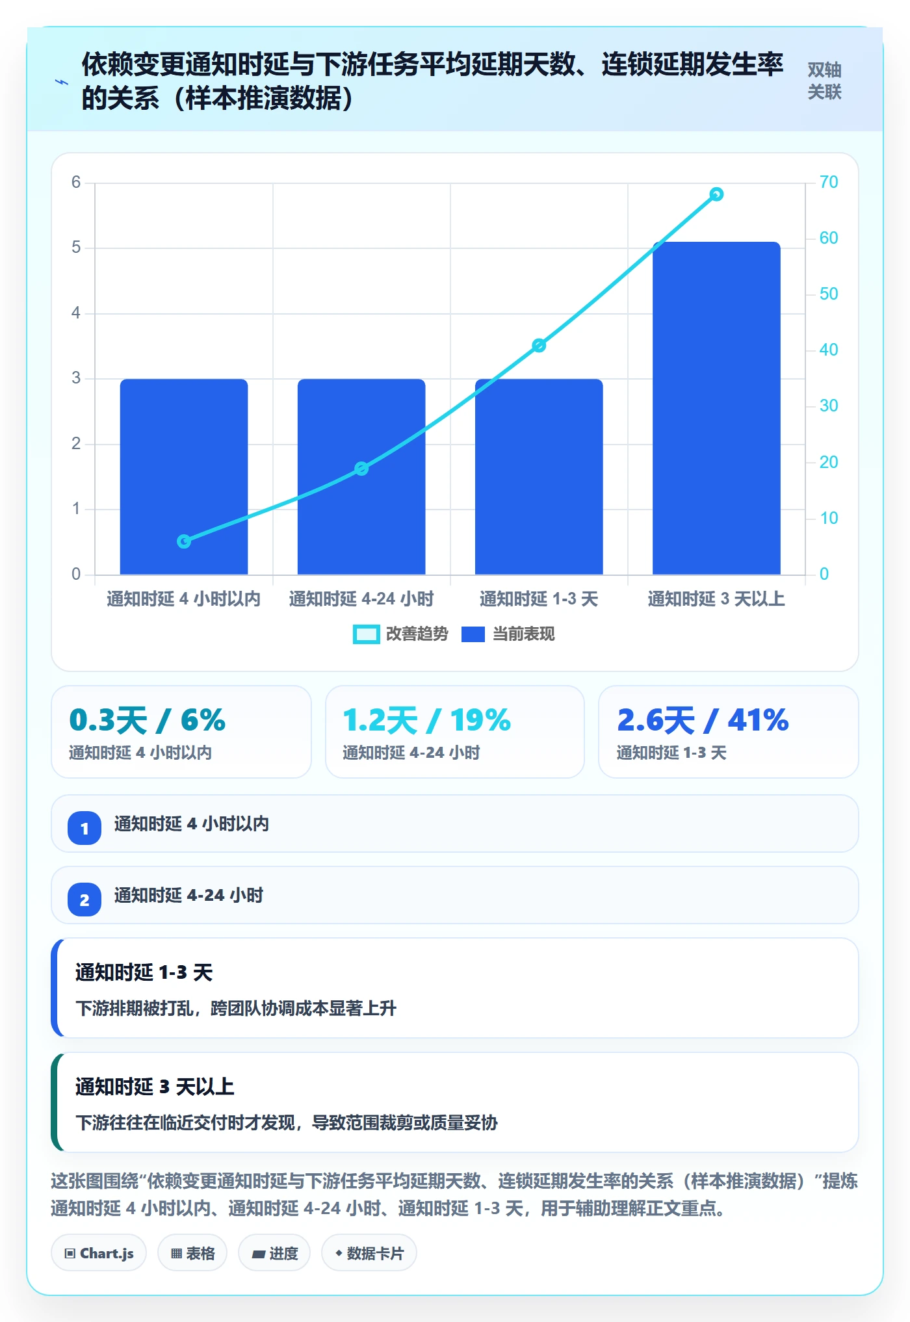The image size is (910, 1322).
Task: Click the x-axis label 通知时延 4 小时以内
Action: [184, 599]
